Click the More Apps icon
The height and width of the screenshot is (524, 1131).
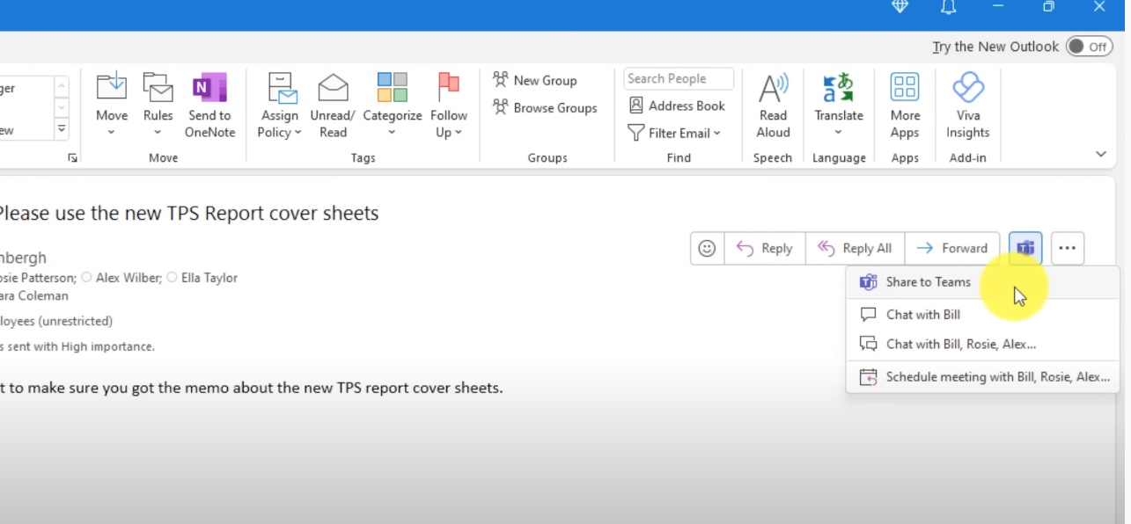[x=904, y=89]
